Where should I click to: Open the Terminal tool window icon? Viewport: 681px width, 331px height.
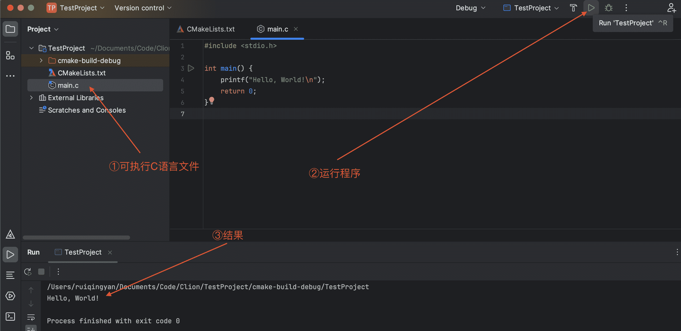10,317
